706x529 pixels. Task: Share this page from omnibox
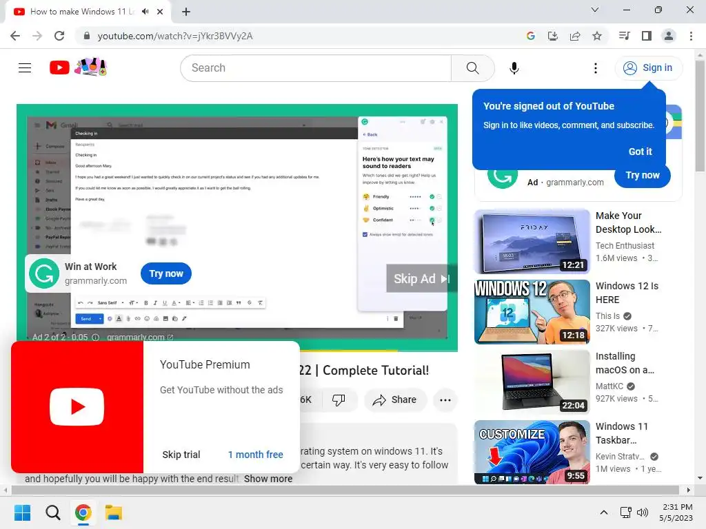[575, 36]
